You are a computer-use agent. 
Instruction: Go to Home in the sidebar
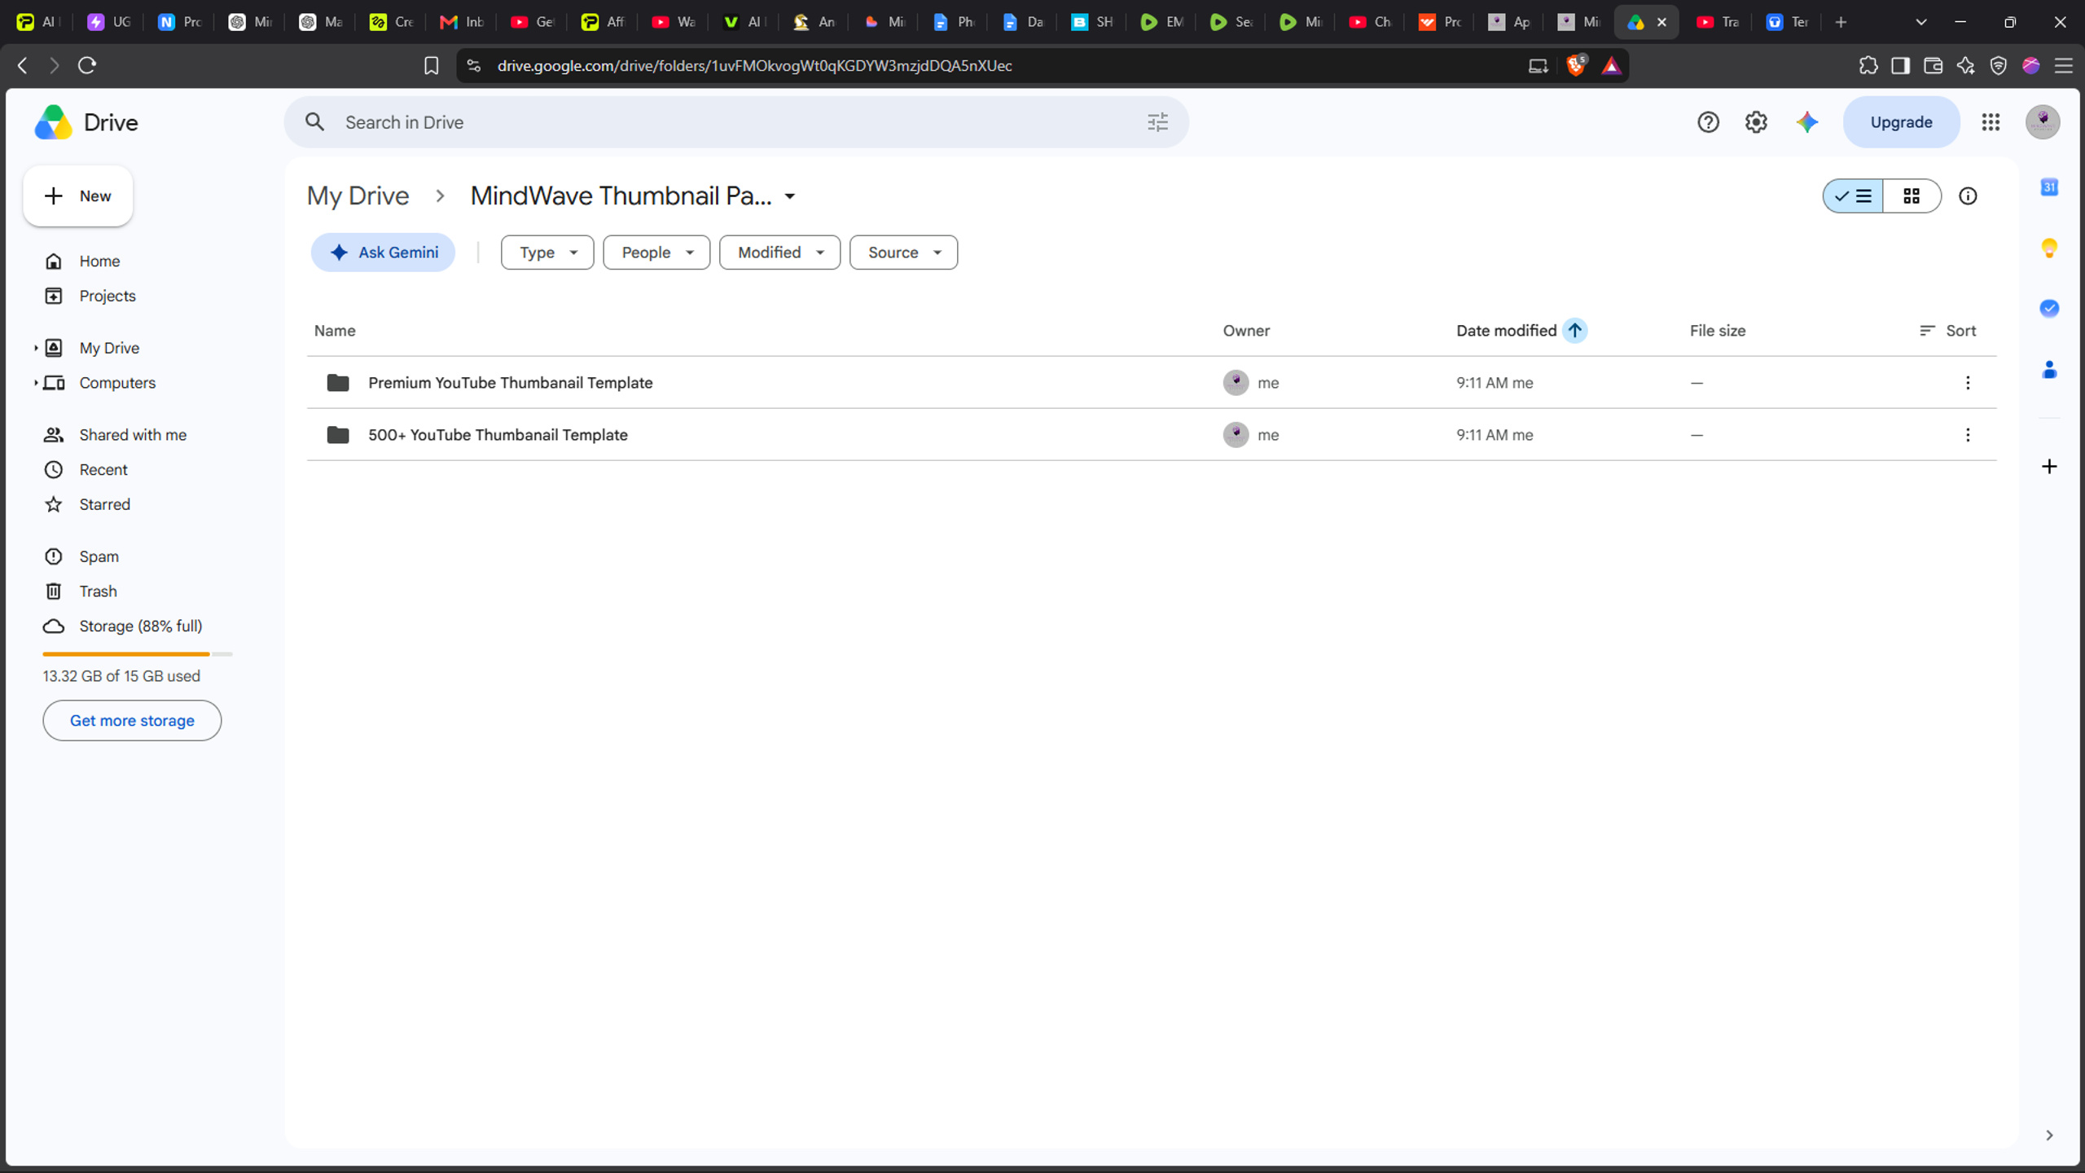tap(99, 261)
